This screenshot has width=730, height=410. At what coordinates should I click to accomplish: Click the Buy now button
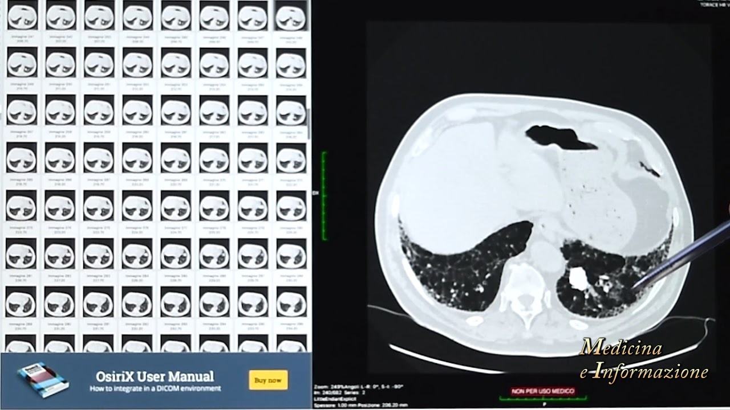(x=268, y=380)
